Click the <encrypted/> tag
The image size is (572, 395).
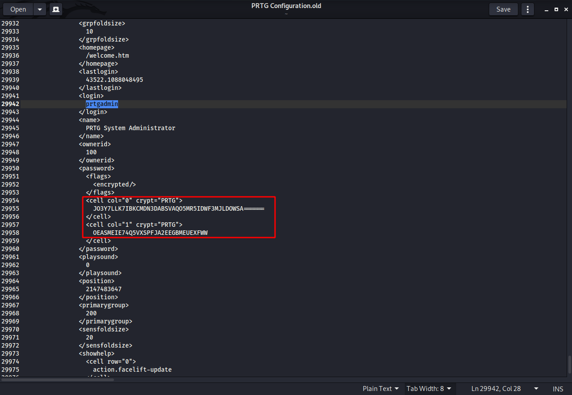pyautogui.click(x=114, y=184)
